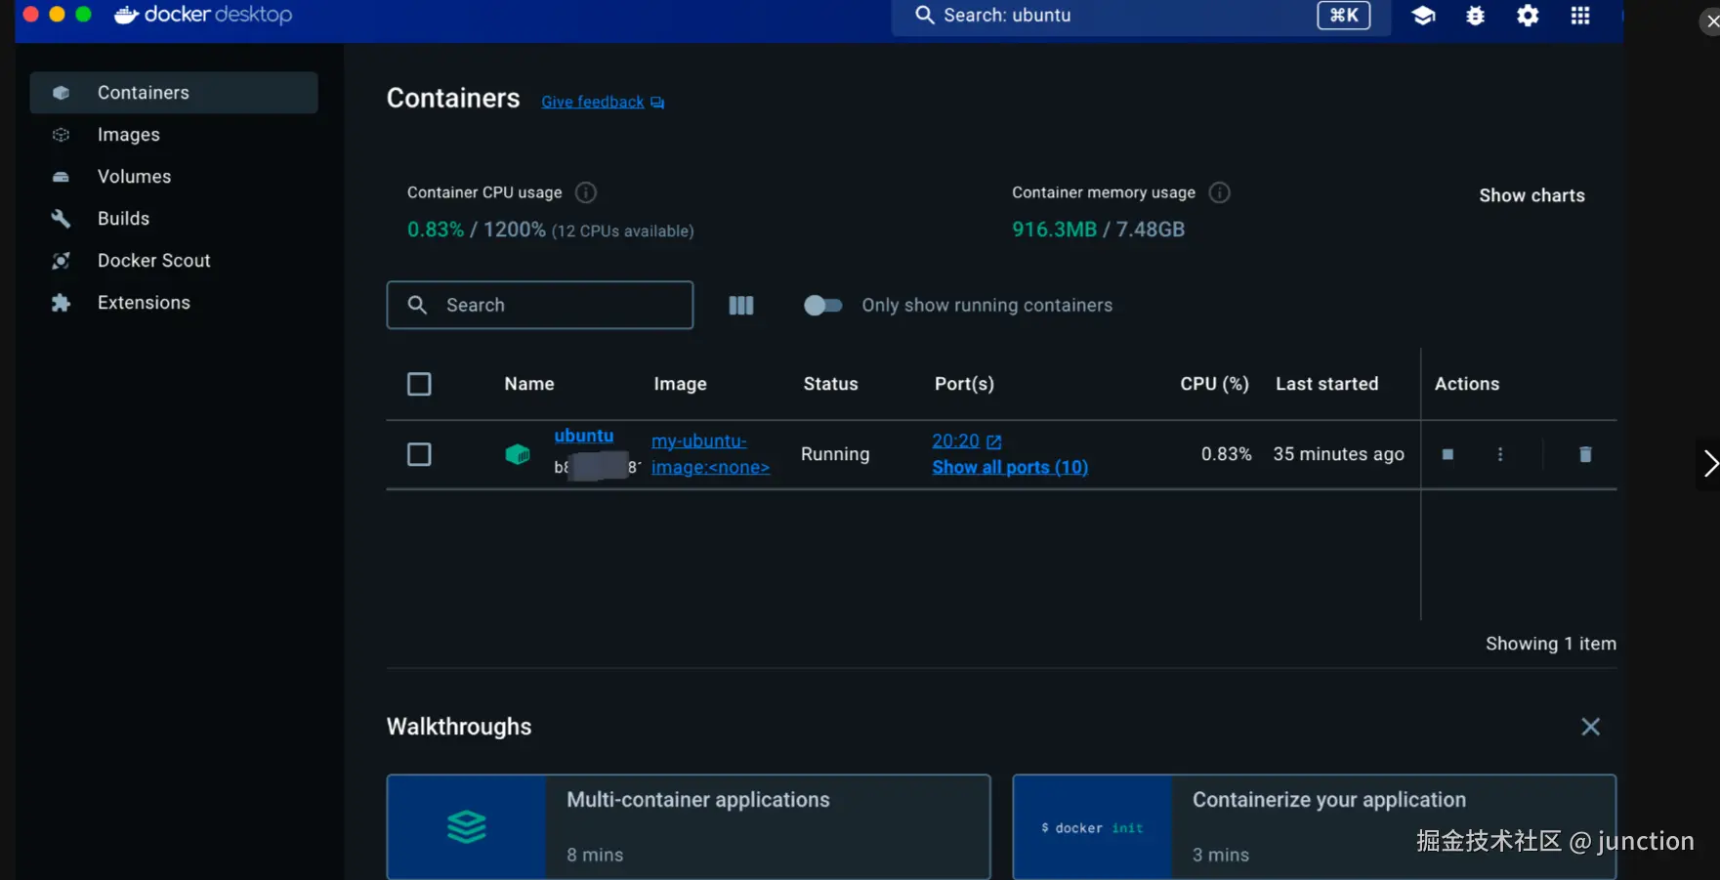1720x880 pixels.
Task: Click the 916.3MB memory usage value
Action: click(x=1054, y=230)
